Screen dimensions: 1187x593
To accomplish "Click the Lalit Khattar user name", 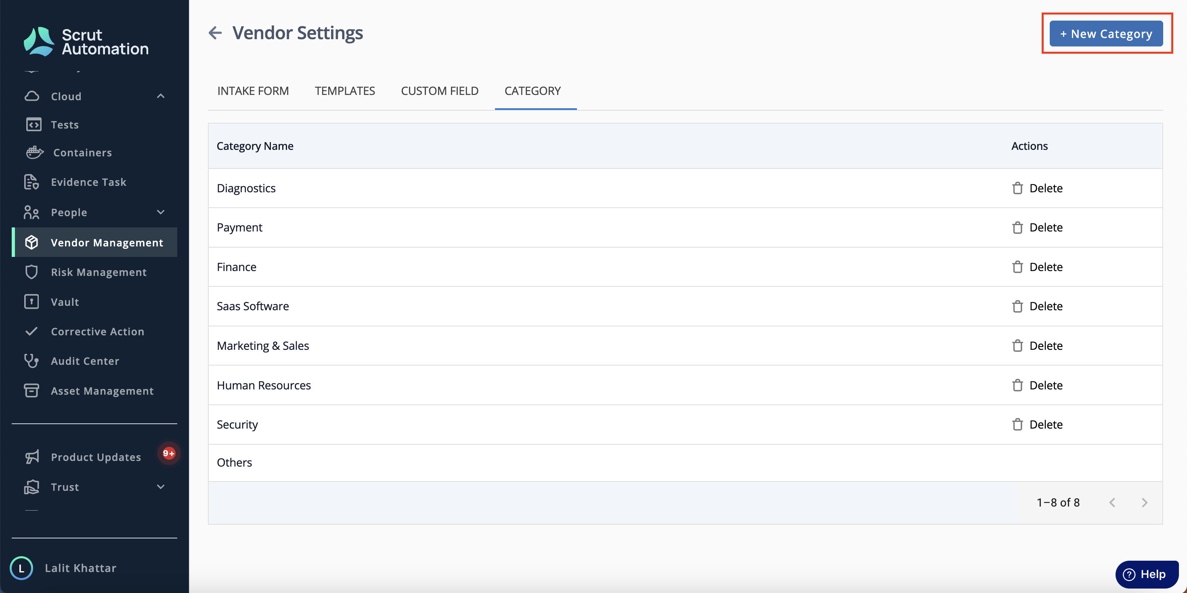I will (x=81, y=568).
